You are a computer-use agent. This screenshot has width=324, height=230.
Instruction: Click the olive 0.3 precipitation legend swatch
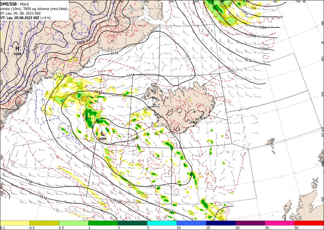tap(44, 223)
